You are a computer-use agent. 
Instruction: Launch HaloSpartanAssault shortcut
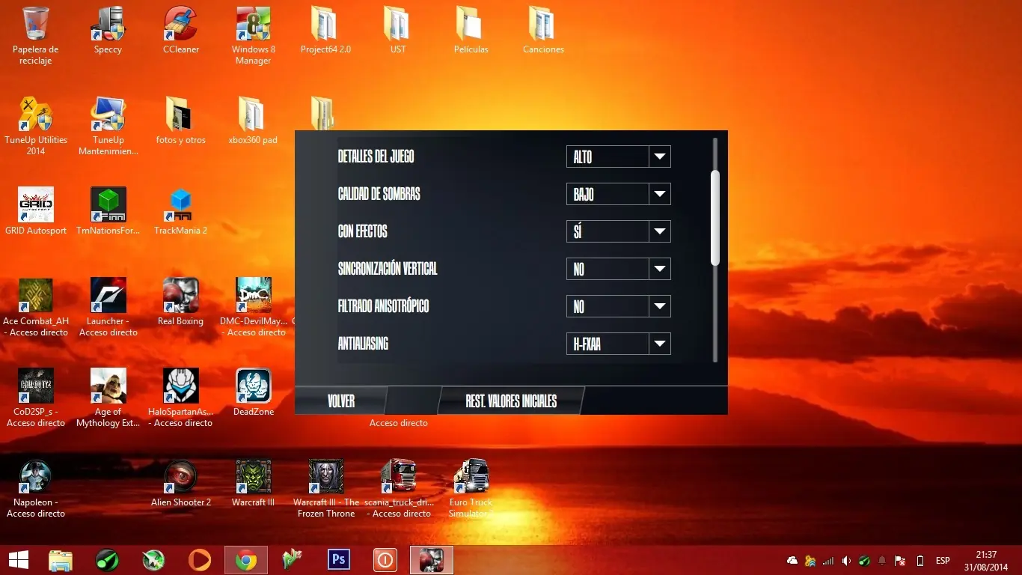pos(181,398)
